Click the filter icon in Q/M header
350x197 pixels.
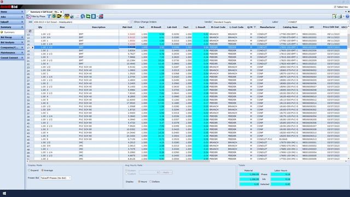[255, 27]
